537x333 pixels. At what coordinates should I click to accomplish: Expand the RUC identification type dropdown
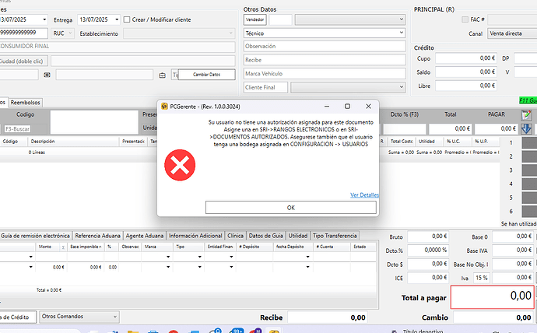[x=70, y=33]
